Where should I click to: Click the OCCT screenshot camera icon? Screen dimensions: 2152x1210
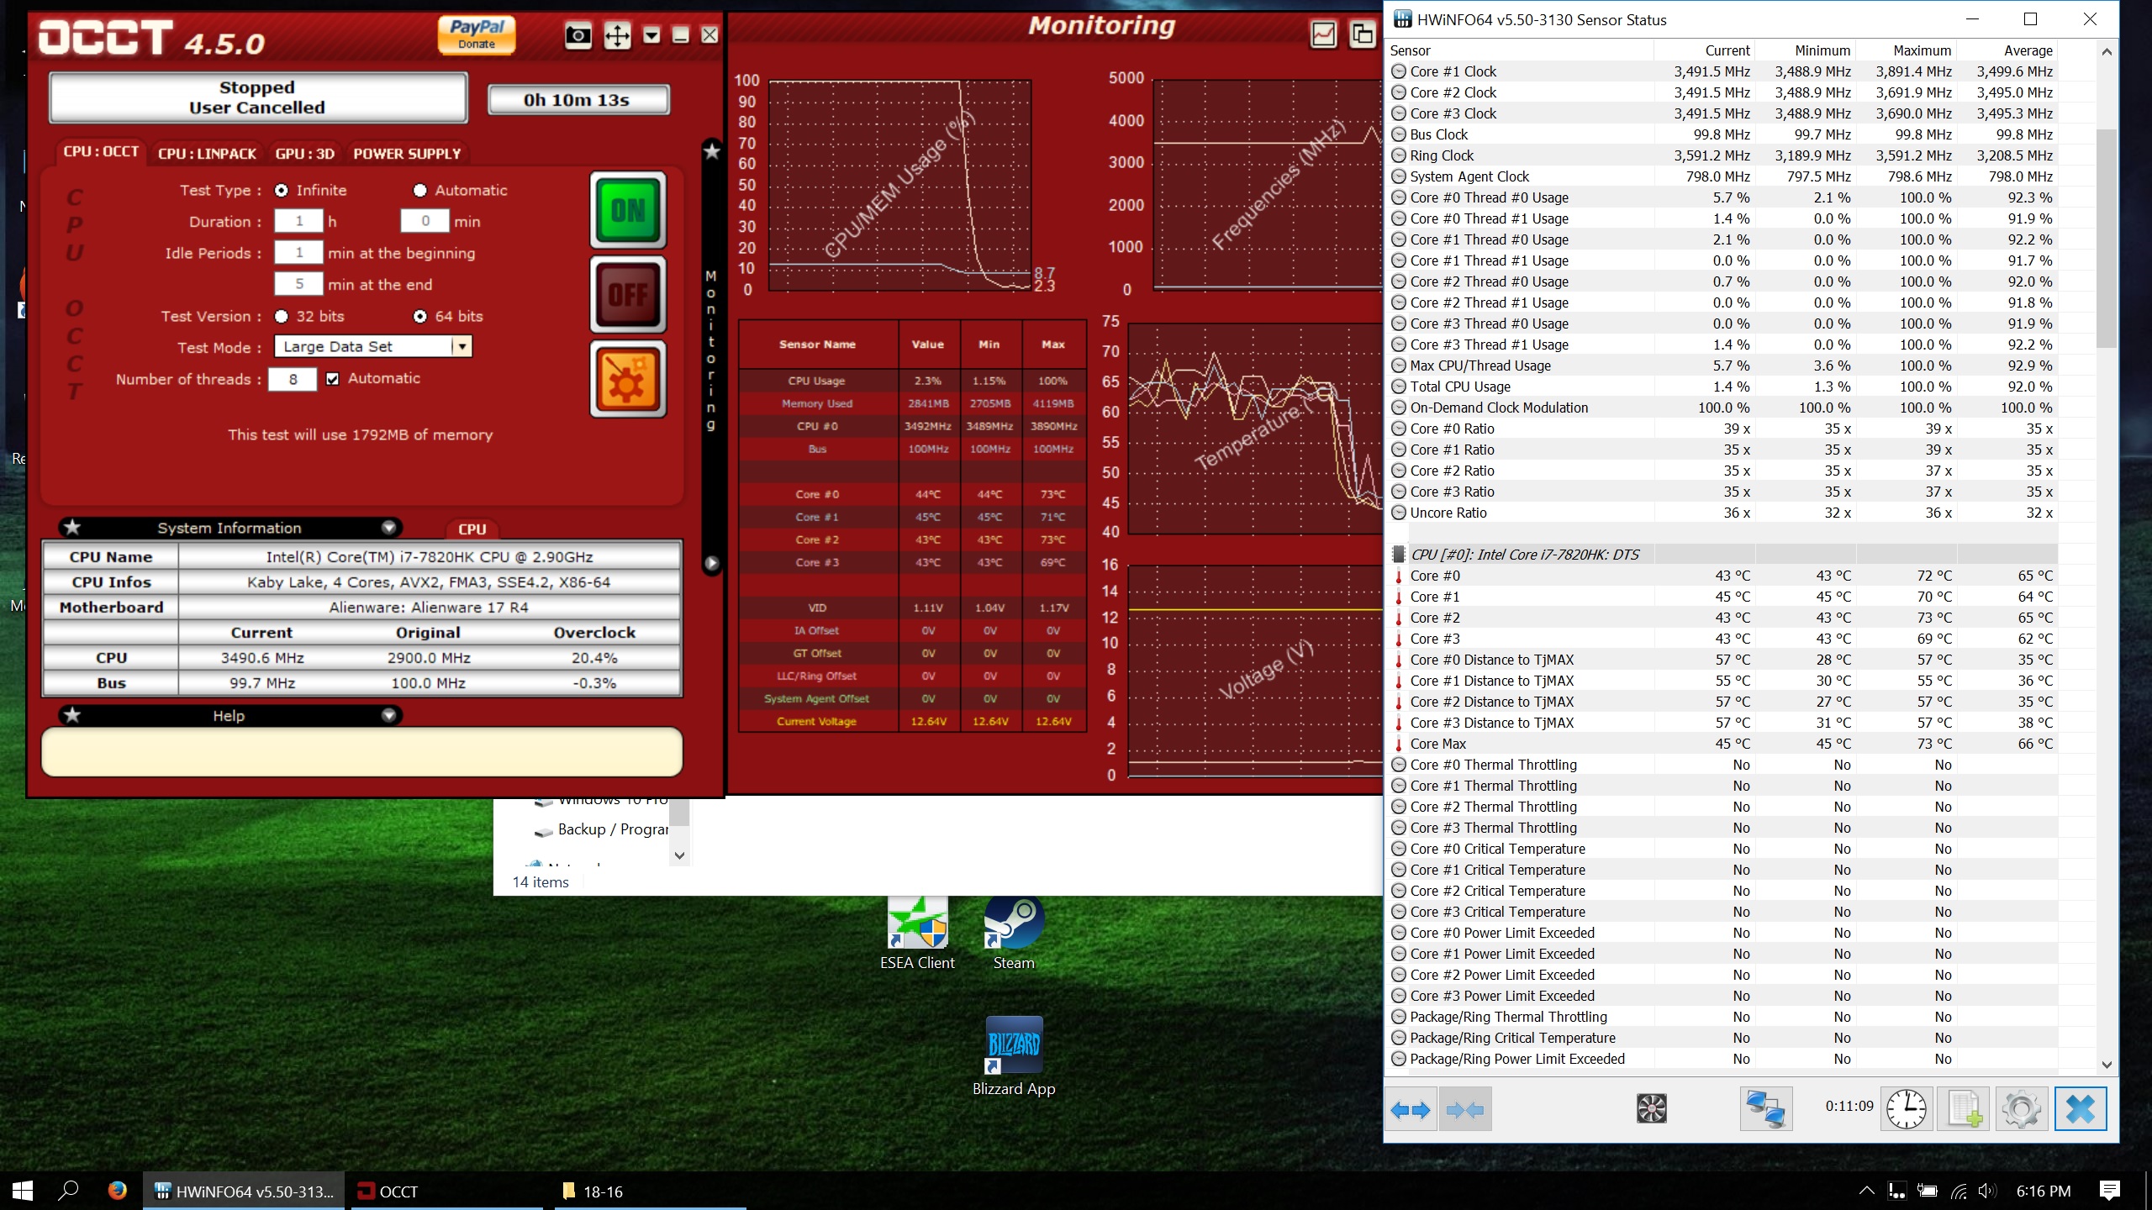coord(578,35)
